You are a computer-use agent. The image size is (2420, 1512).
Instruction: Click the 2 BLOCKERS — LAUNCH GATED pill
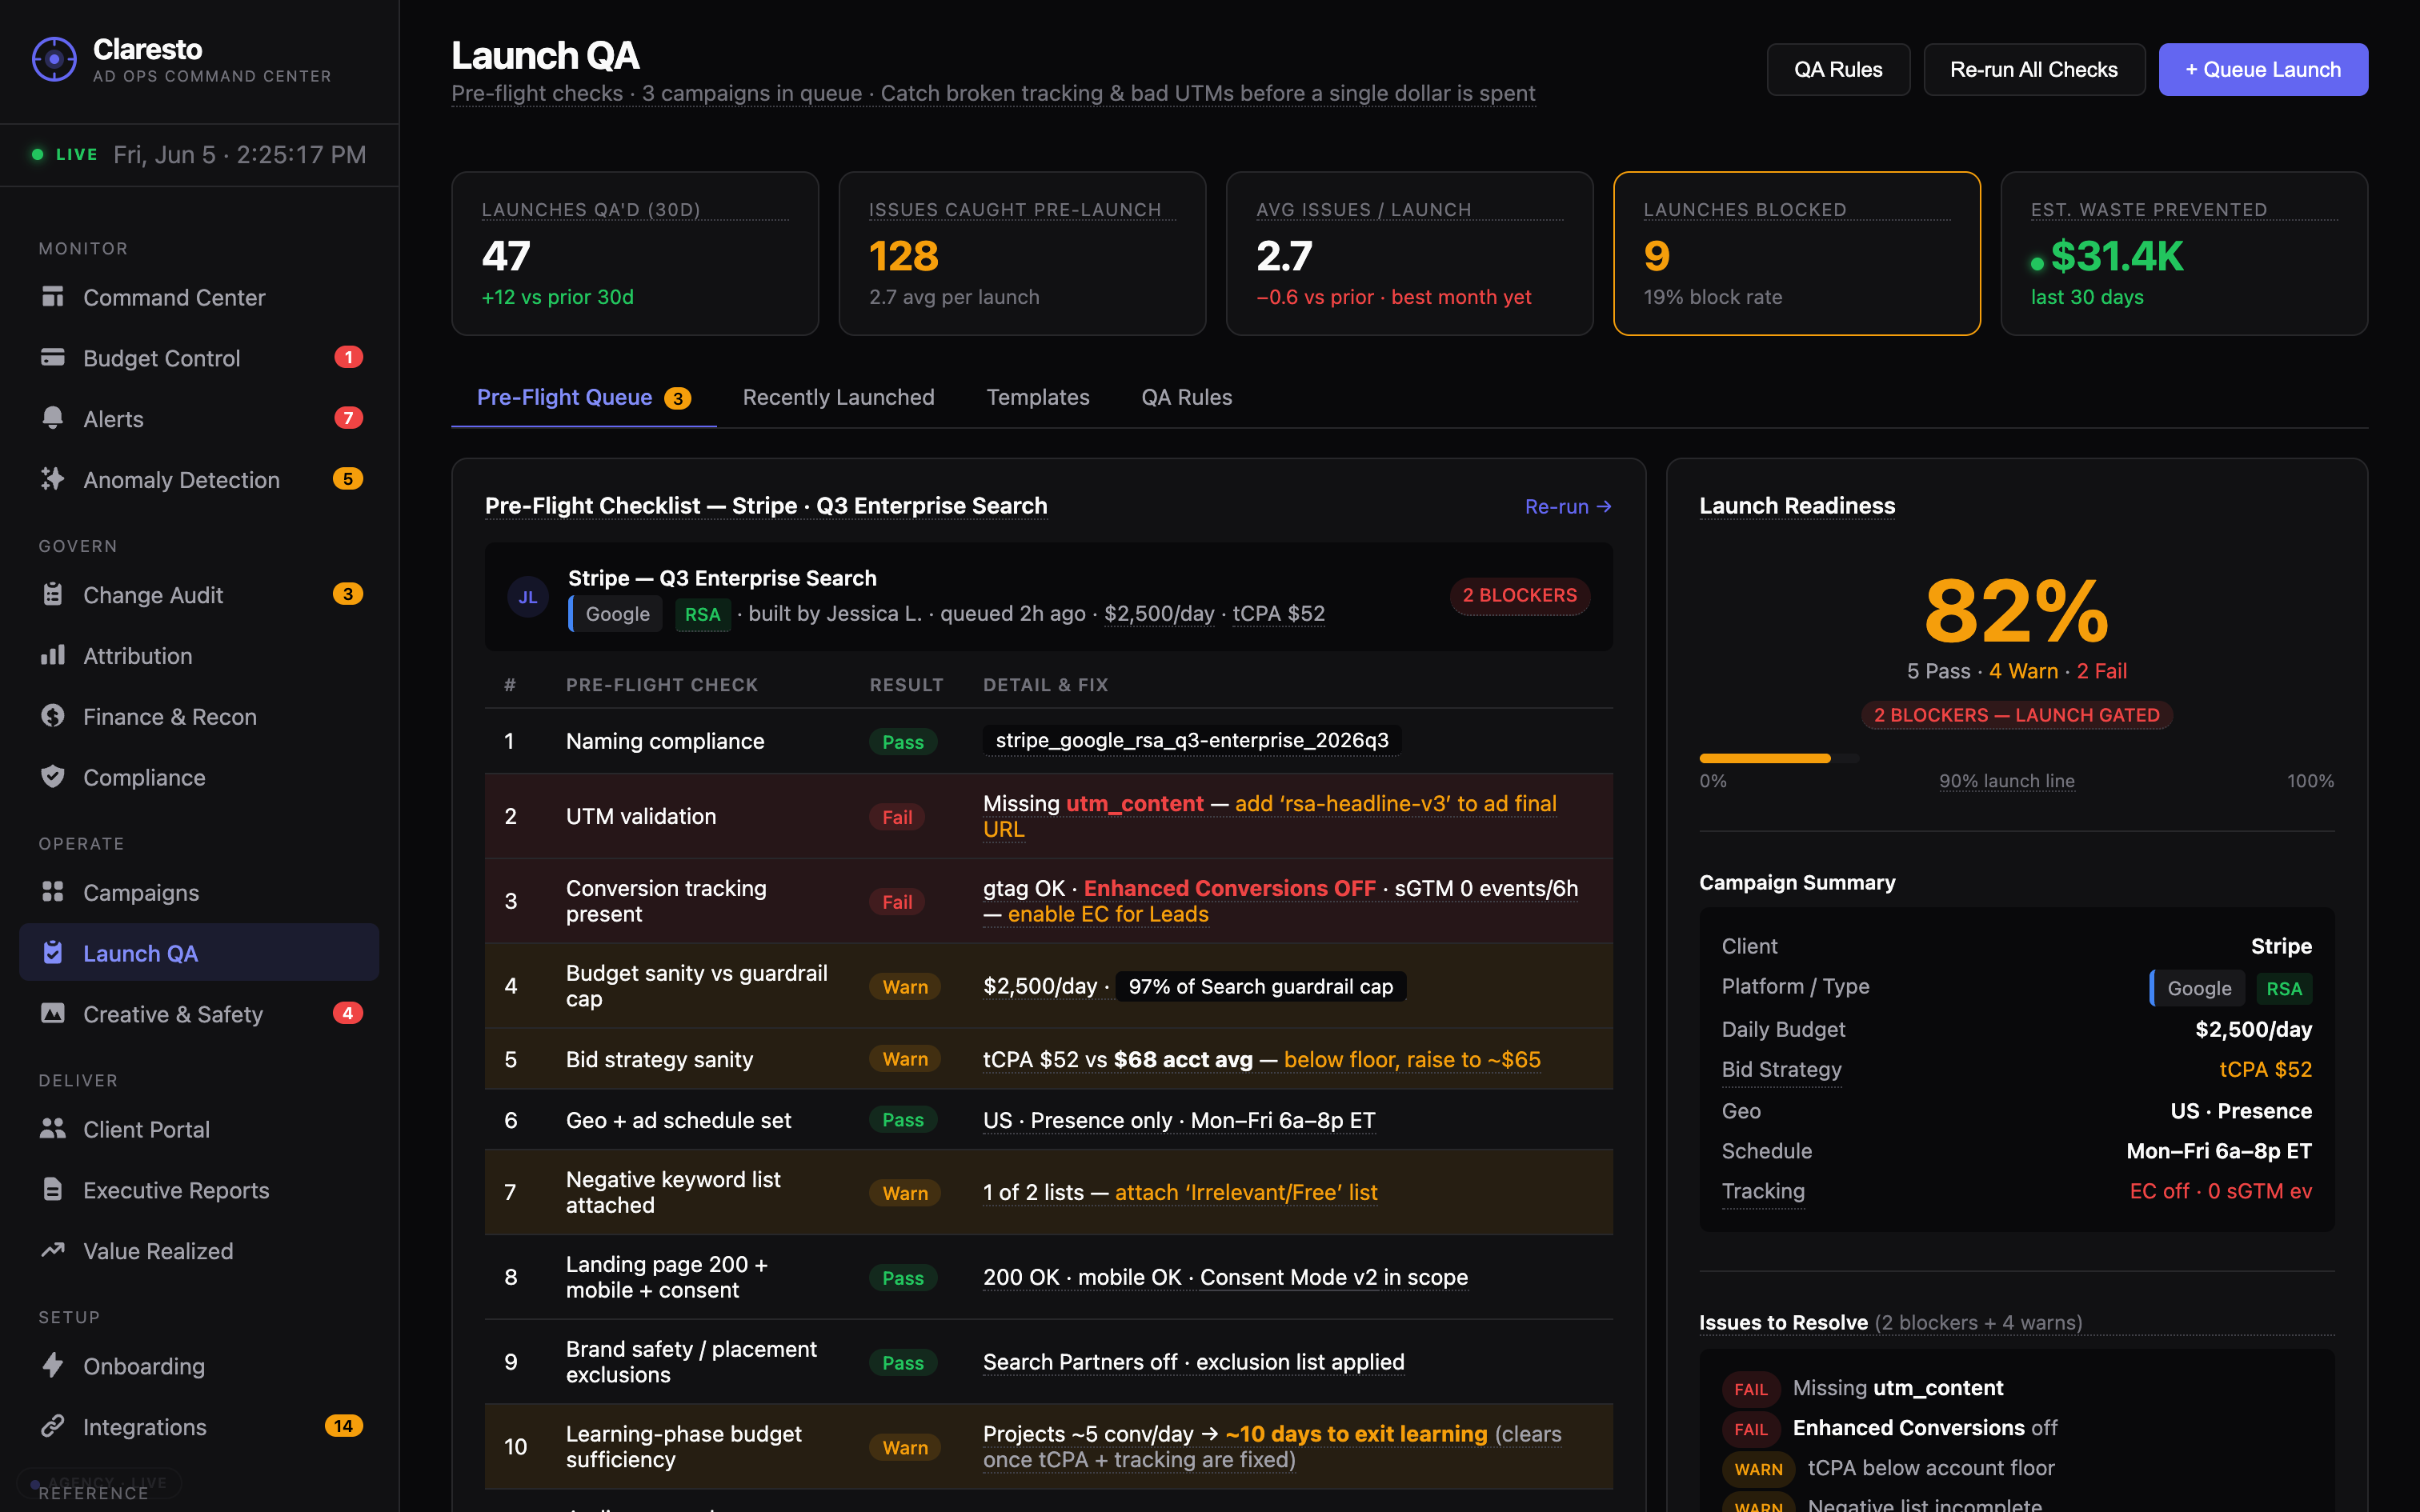point(2016,715)
